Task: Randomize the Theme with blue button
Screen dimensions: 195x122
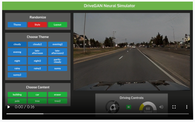Action: [17, 25]
